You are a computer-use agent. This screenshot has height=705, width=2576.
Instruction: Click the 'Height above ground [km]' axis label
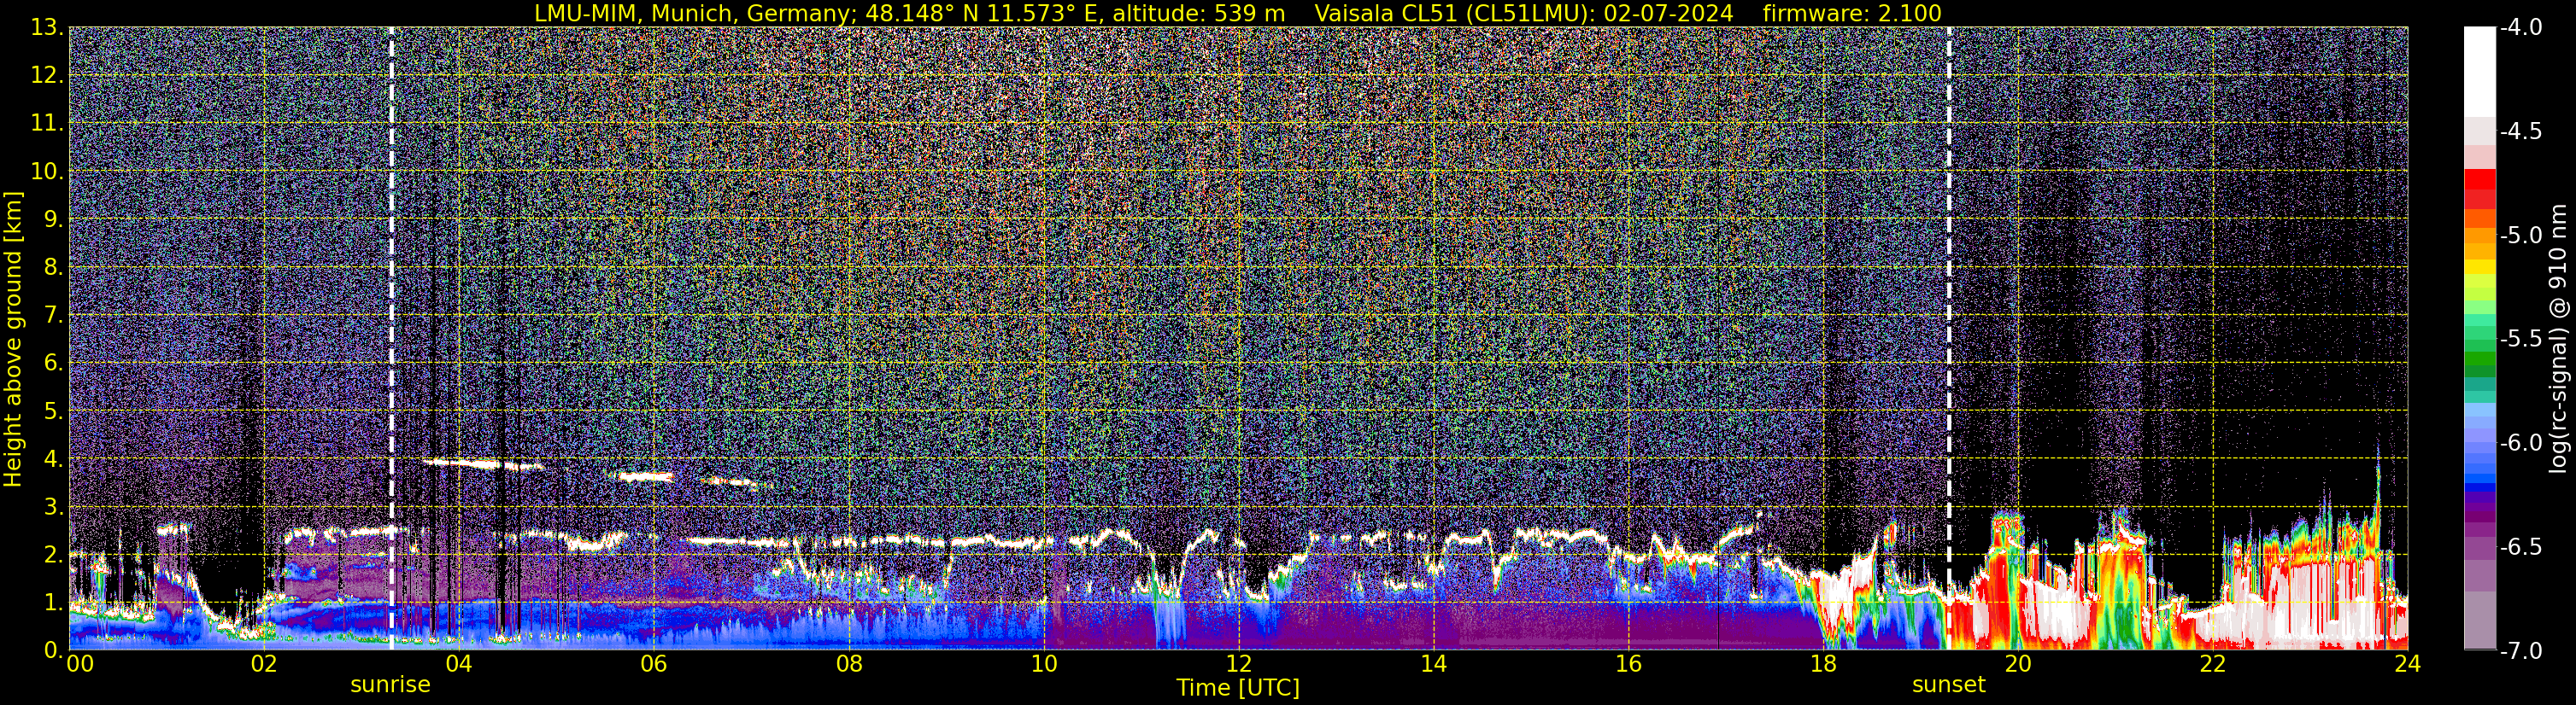[x=13, y=339]
